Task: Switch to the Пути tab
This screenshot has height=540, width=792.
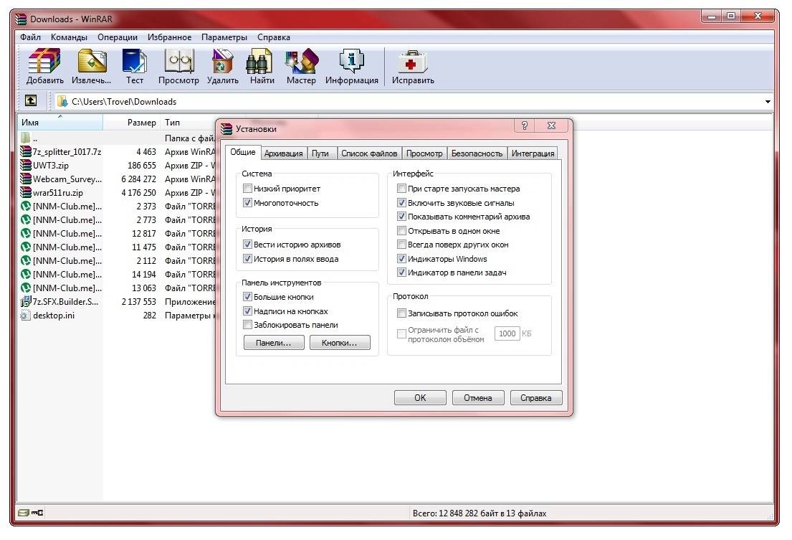Action: tap(320, 153)
